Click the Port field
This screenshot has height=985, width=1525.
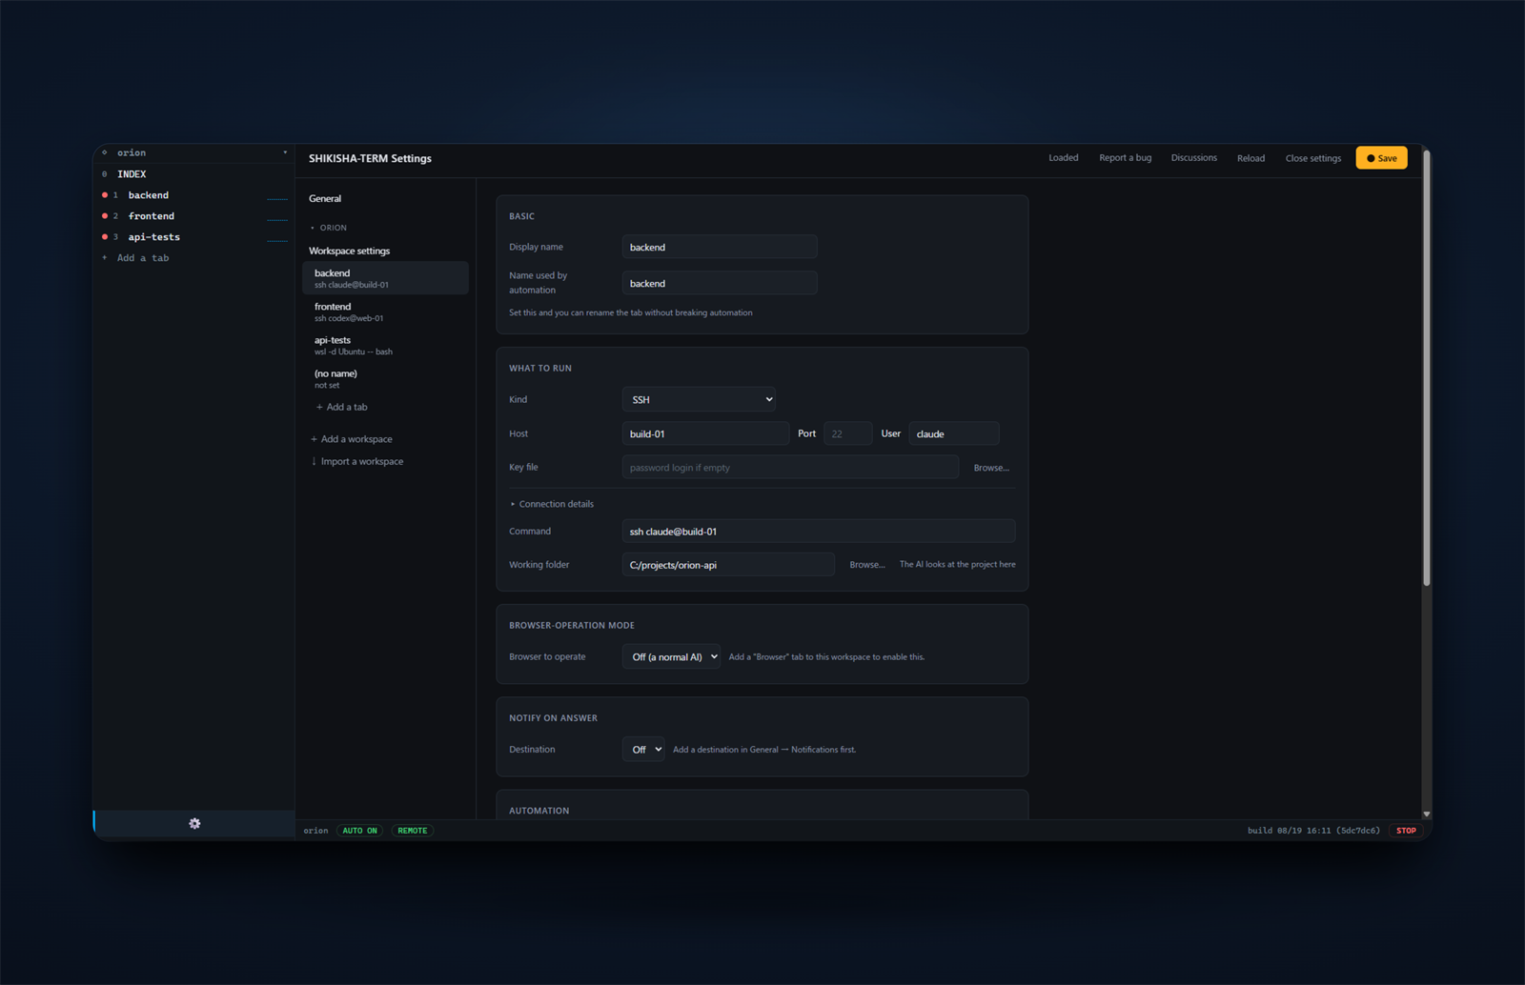click(x=847, y=433)
